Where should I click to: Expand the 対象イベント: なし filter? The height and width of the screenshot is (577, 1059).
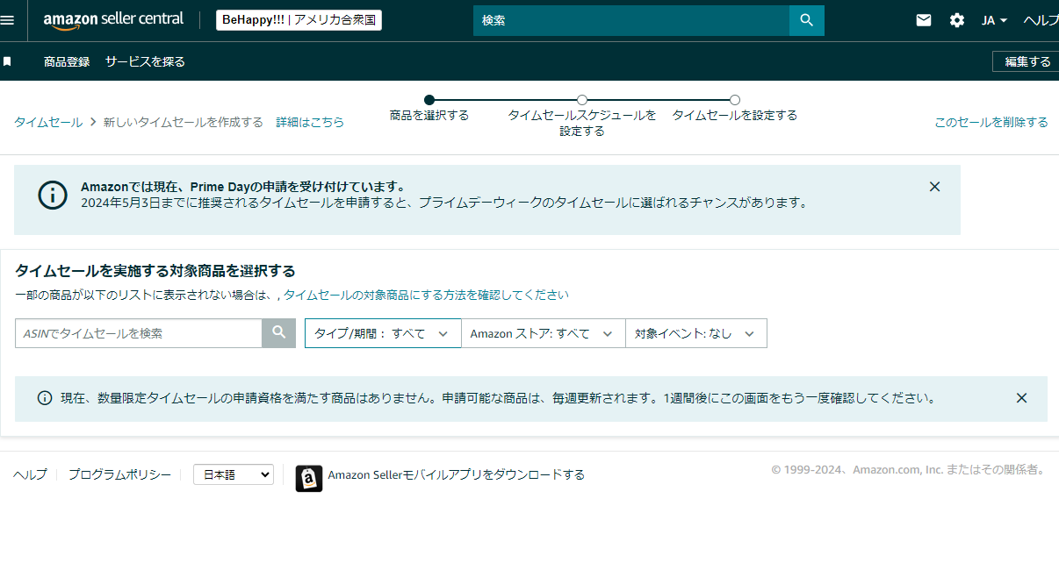coord(695,333)
